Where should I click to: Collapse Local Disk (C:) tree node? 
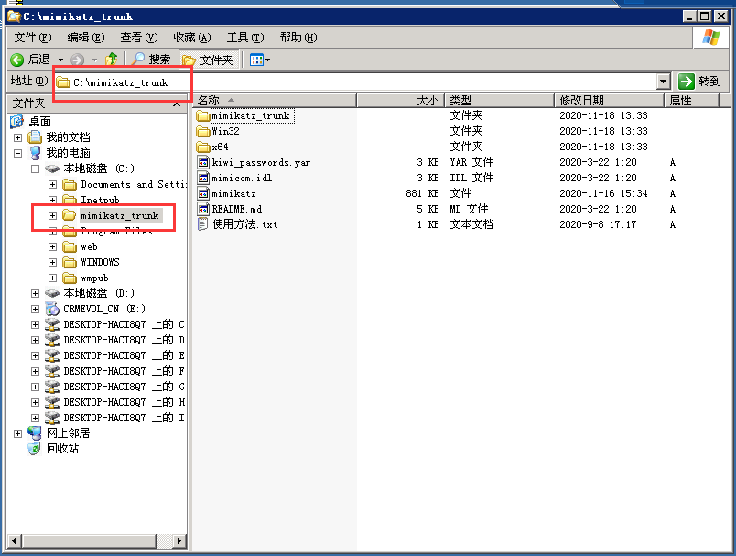pyautogui.click(x=35, y=169)
